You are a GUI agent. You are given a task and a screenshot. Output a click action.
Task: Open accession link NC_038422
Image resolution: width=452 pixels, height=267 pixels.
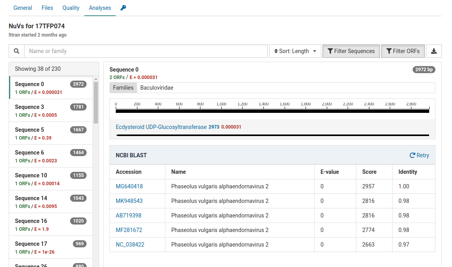coord(130,245)
